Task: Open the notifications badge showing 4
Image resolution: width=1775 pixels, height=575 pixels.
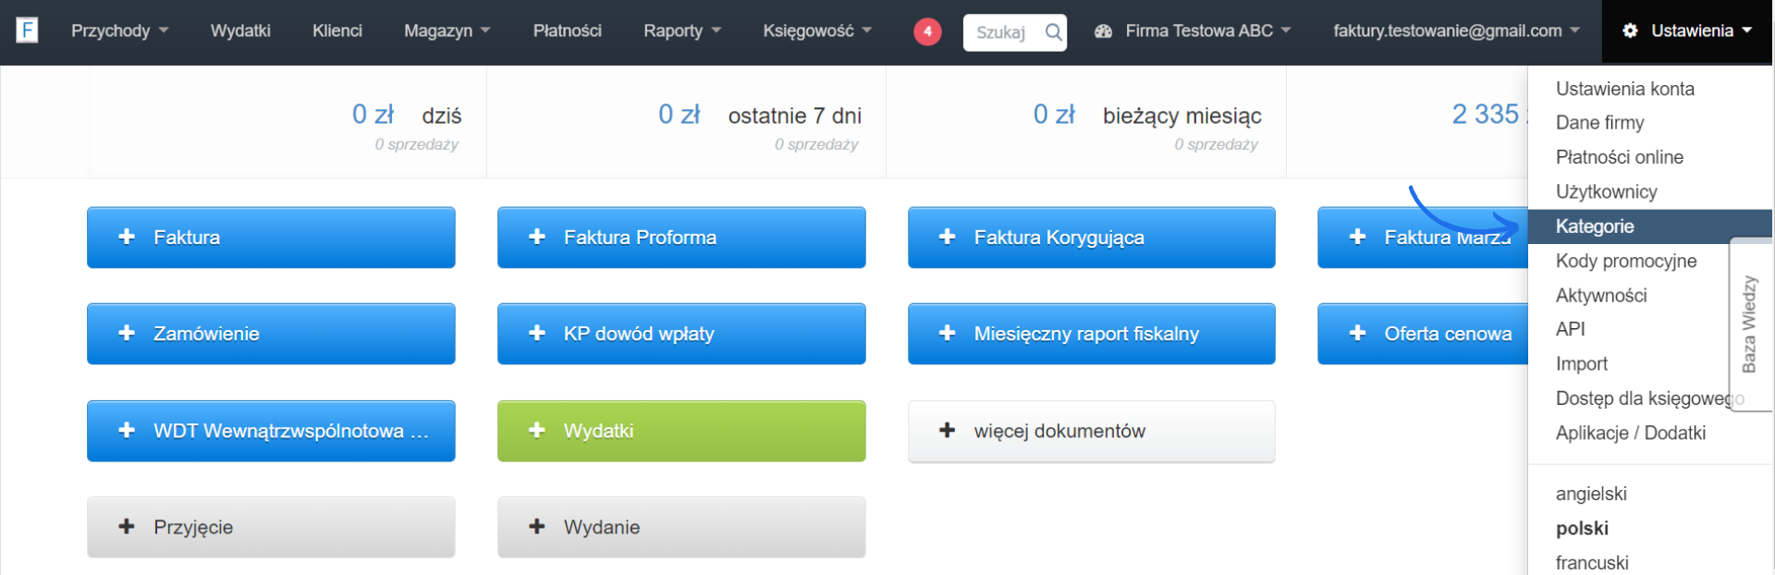Action: 927,31
